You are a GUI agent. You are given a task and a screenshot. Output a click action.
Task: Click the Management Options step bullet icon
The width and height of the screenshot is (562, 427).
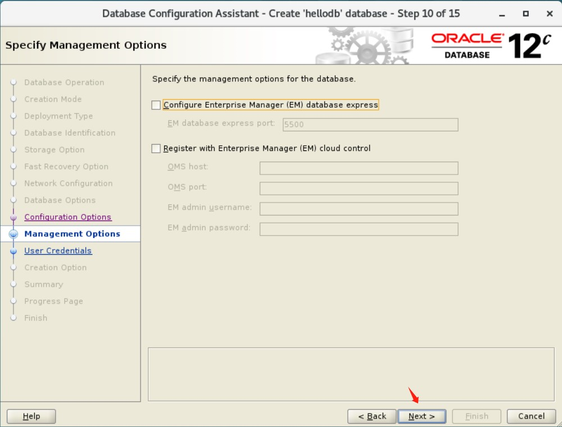[x=13, y=234]
